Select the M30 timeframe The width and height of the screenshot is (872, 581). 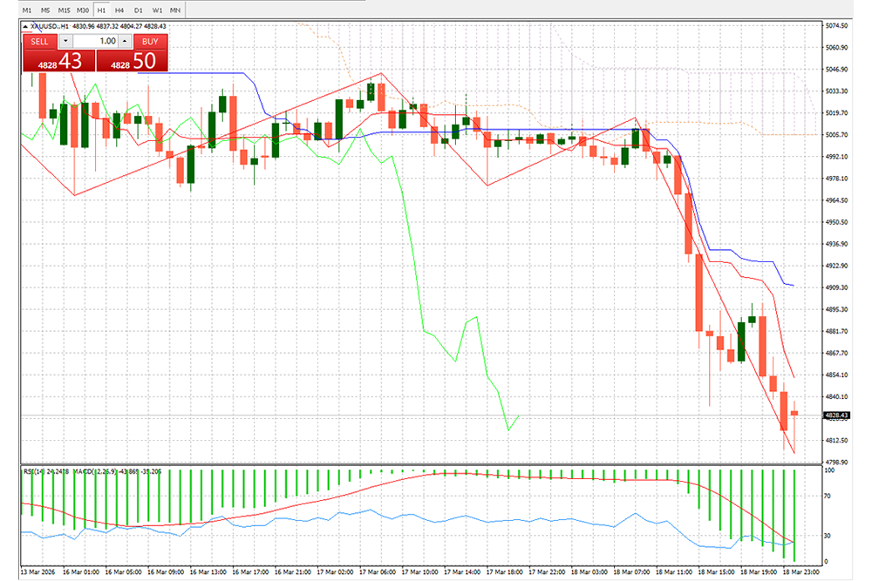[83, 10]
